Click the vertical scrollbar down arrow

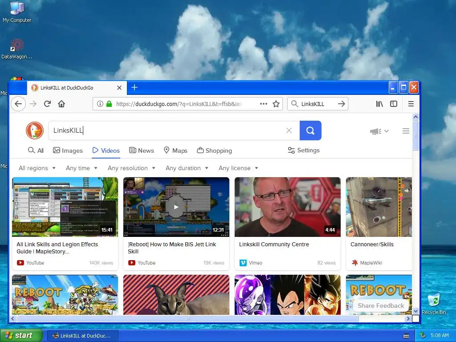pos(415,311)
